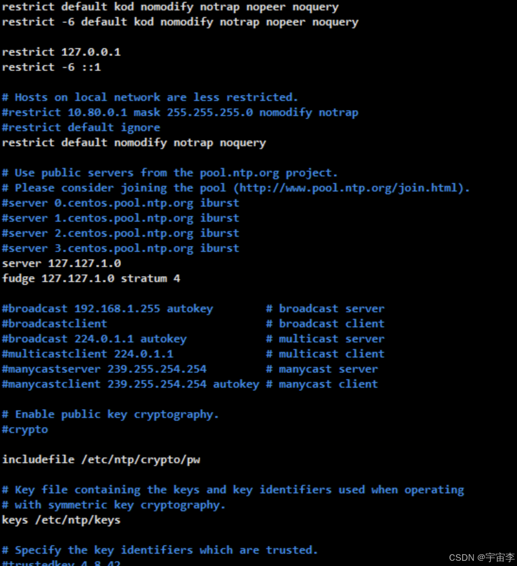The height and width of the screenshot is (566, 517).
Task: Click the pool.ntp.org join.html URL
Action: pyautogui.click(x=349, y=188)
